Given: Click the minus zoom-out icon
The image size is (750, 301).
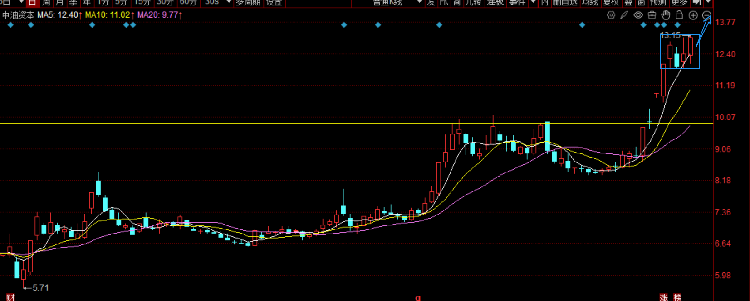Looking at the screenshot, I should coord(707,15).
